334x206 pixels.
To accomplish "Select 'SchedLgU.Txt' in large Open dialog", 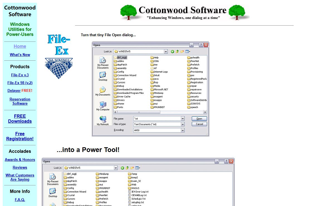I will [x=137, y=199].
